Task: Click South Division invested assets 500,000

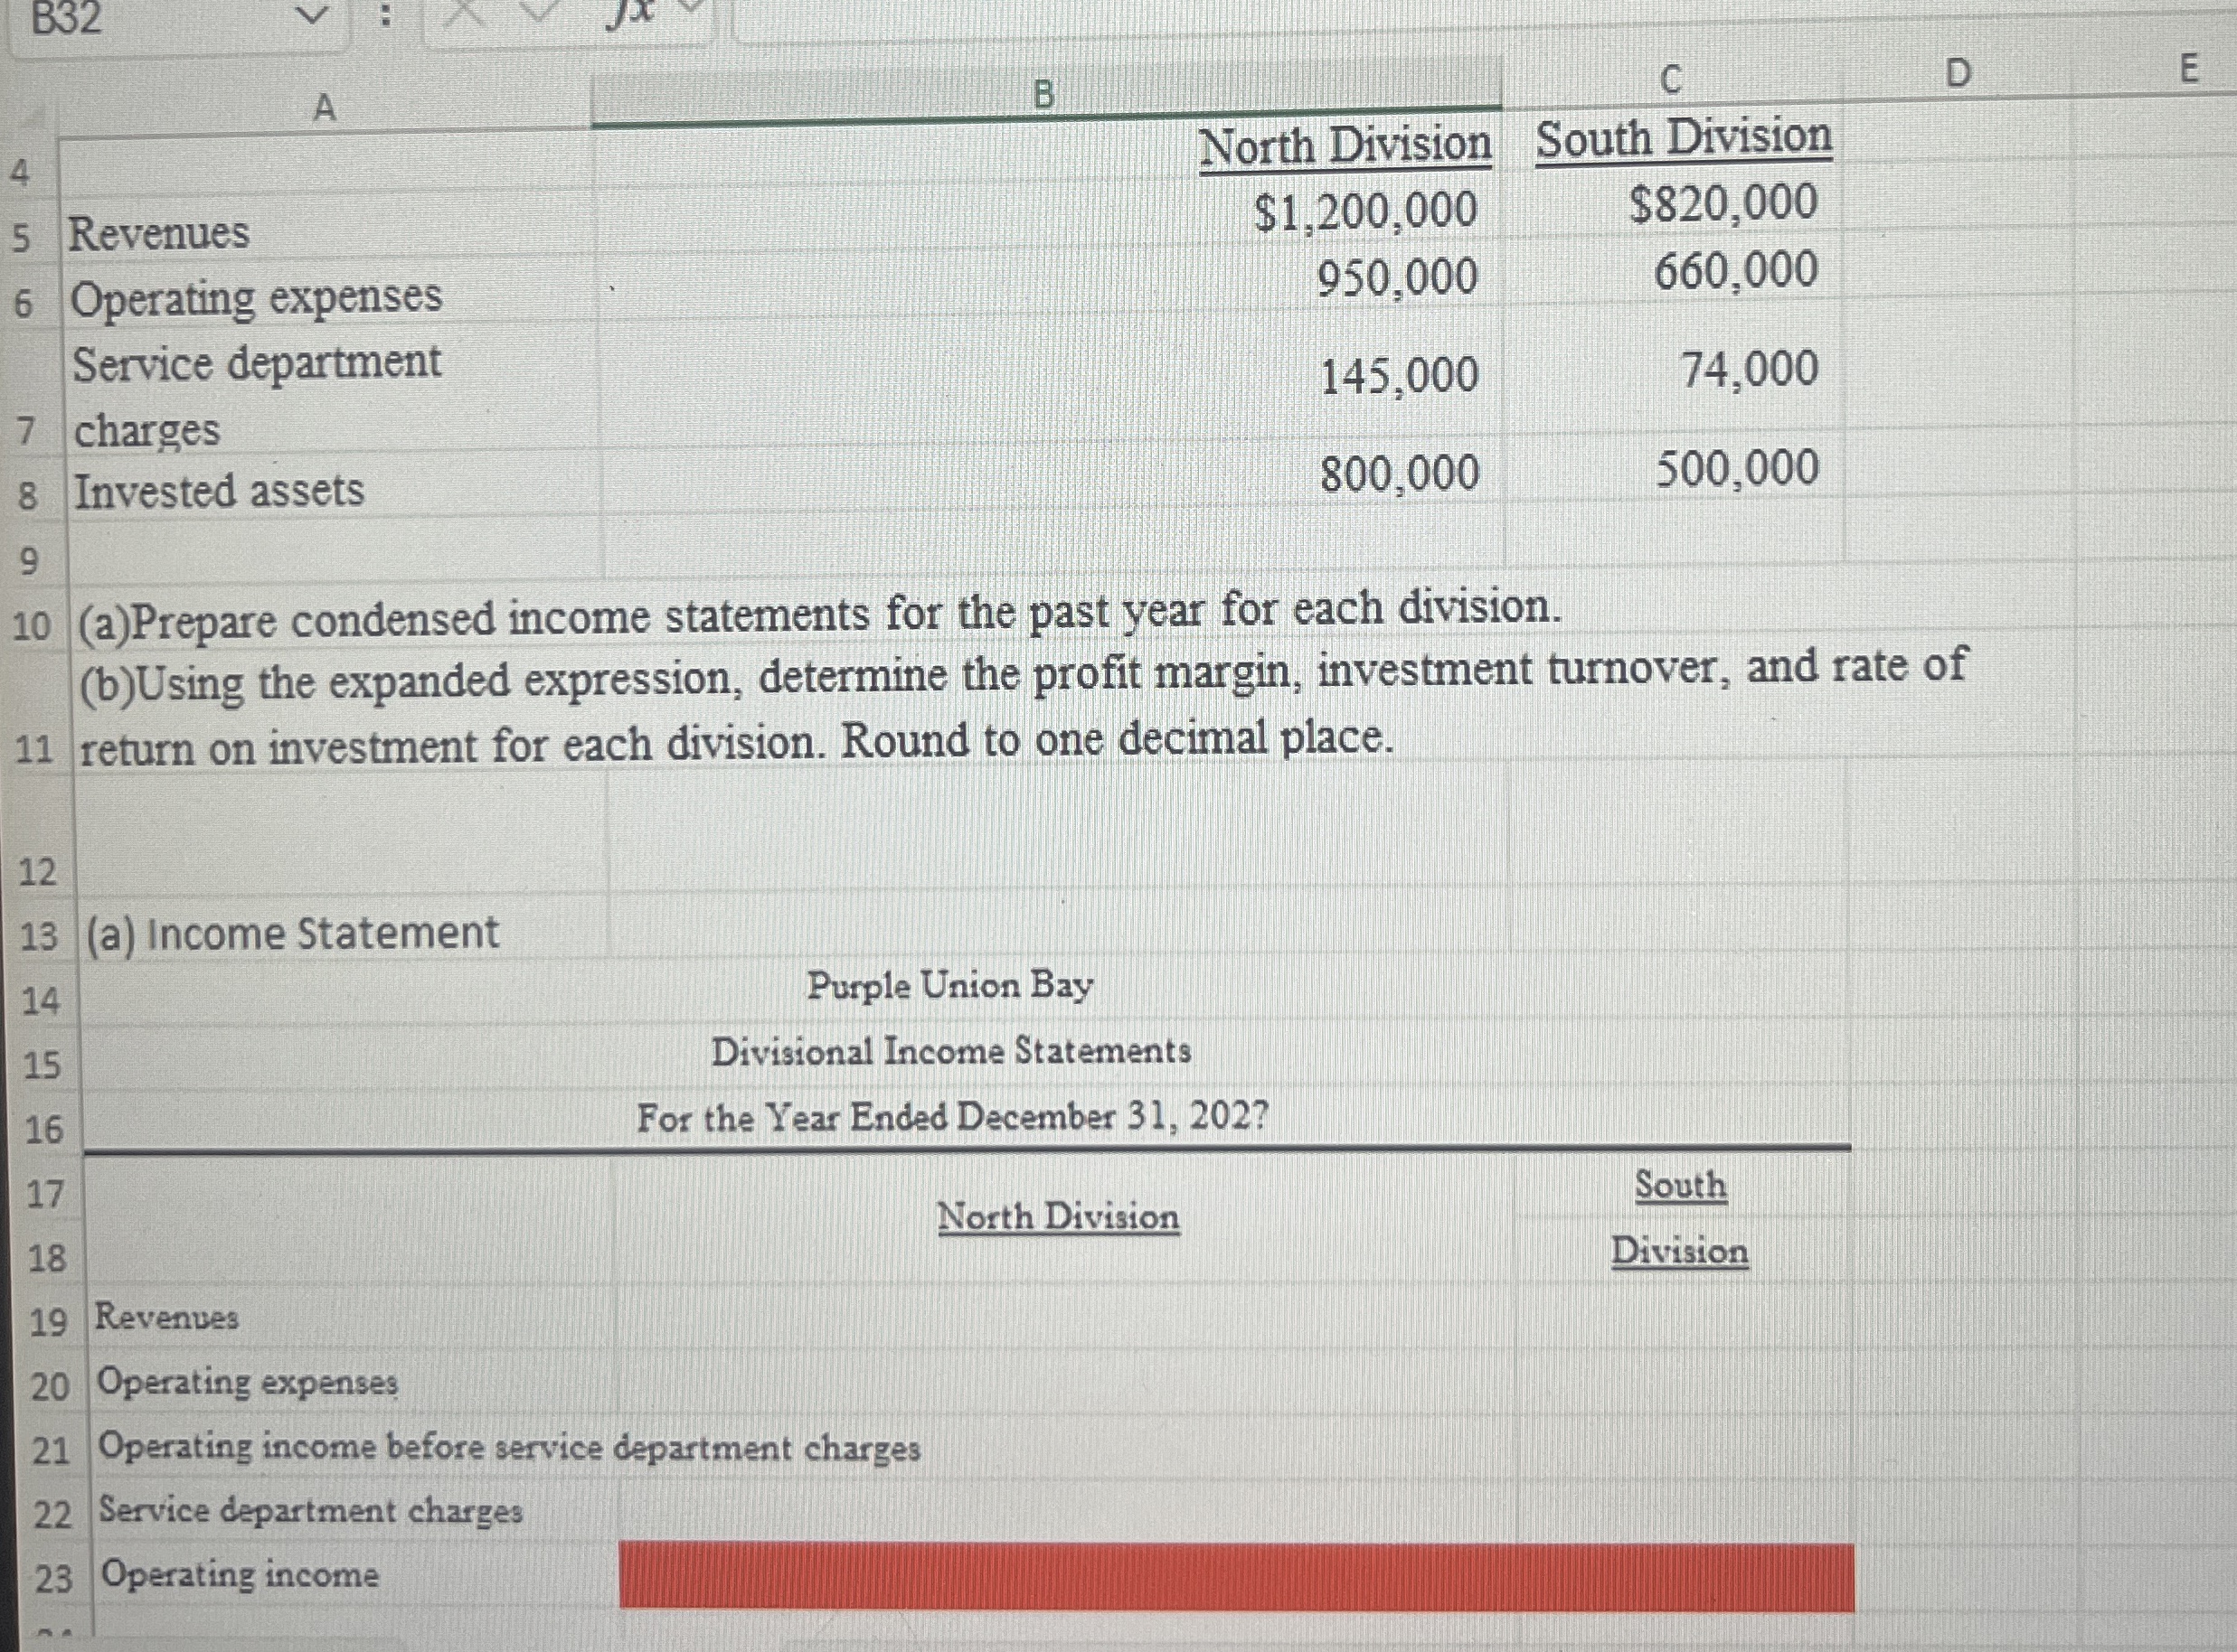Action: [1736, 469]
